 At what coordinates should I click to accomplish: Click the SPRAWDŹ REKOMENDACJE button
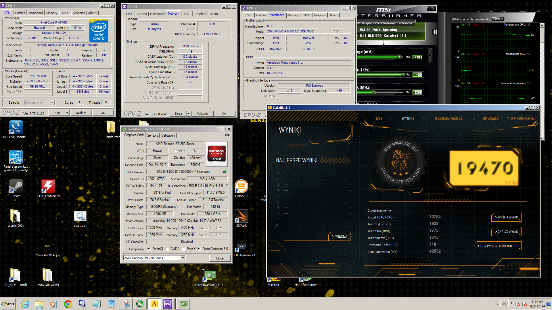pos(498,246)
